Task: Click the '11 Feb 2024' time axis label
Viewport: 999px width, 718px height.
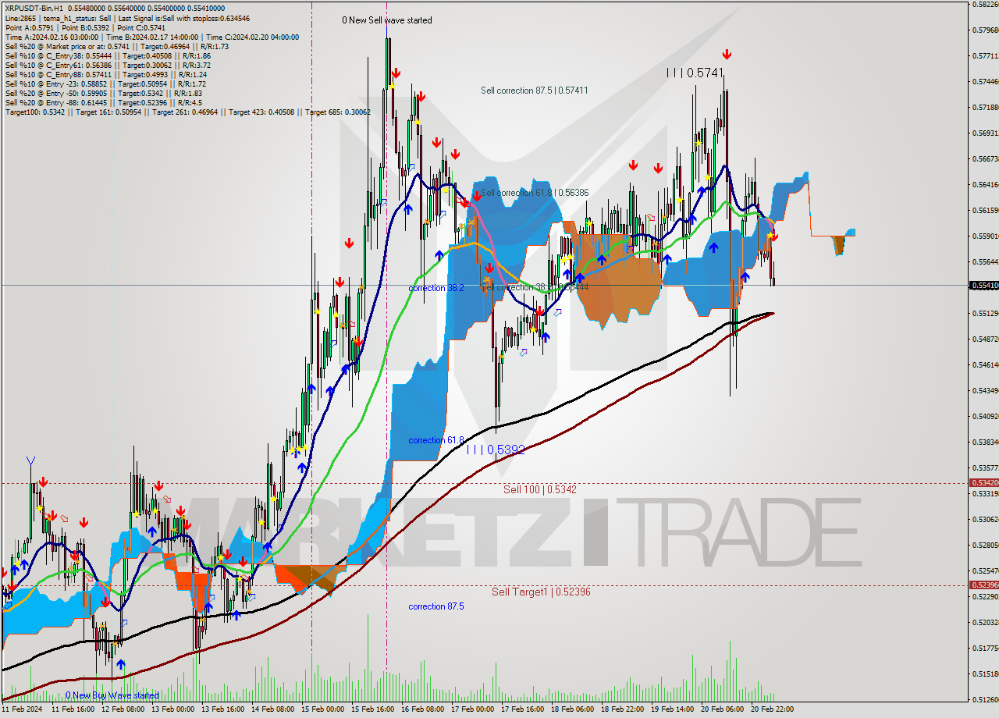Action: click(x=23, y=709)
